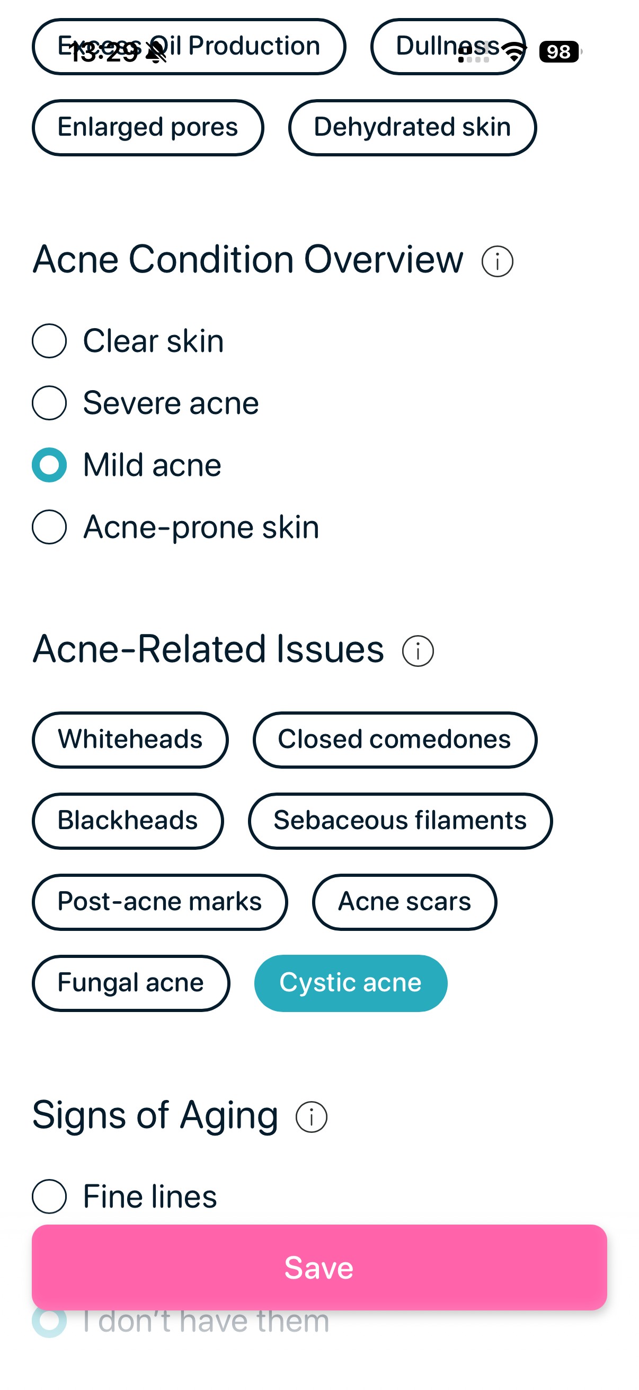Enable the Blackheads chip
The width and height of the screenshot is (639, 1390).
coord(128,821)
